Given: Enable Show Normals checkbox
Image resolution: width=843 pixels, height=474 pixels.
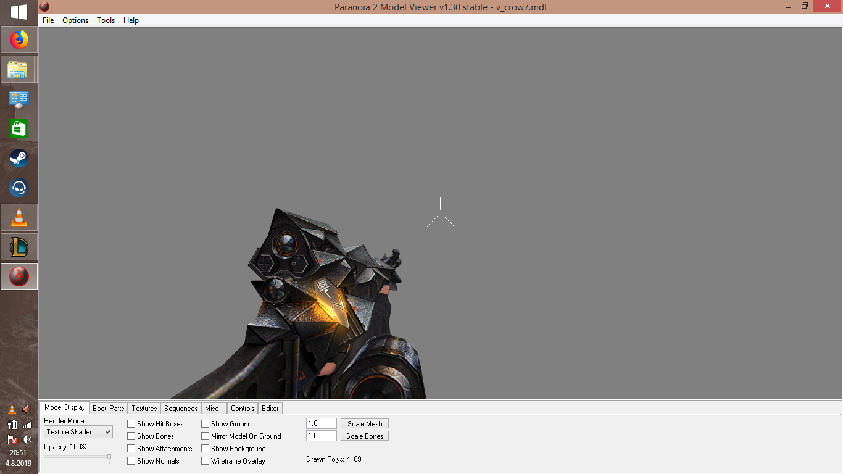Looking at the screenshot, I should tap(131, 461).
